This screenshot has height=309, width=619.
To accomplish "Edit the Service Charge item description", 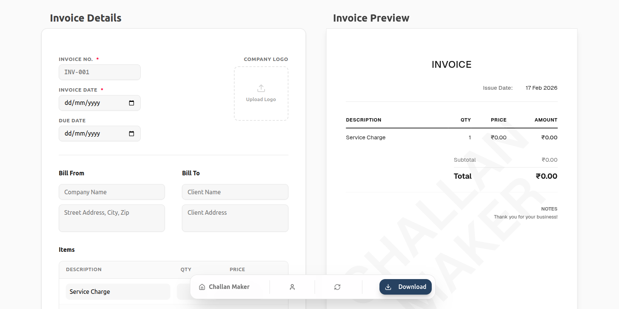I will 118,292.
